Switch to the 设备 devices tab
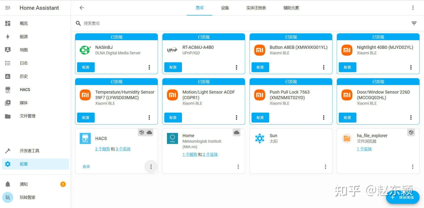This screenshot has width=424, height=208. pyautogui.click(x=225, y=8)
